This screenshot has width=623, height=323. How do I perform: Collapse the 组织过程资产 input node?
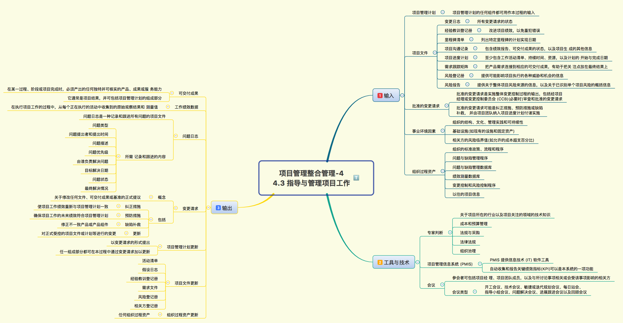click(442, 171)
